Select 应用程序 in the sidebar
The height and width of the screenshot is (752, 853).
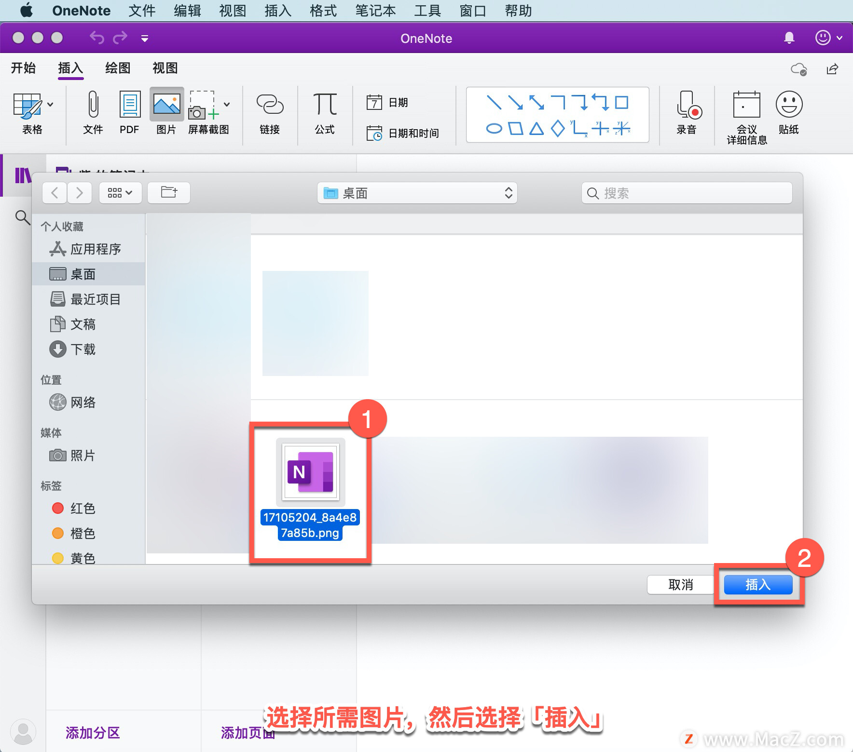coord(89,249)
